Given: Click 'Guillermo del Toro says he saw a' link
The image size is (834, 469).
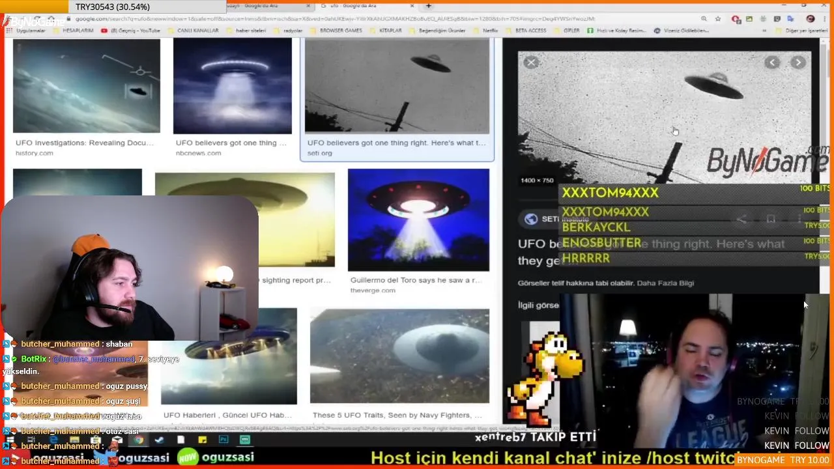Looking at the screenshot, I should point(416,280).
